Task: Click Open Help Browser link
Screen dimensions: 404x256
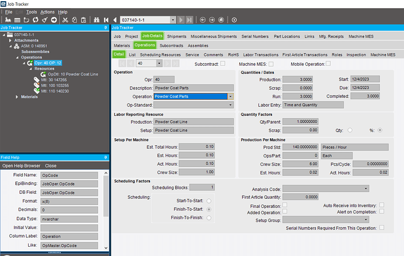Action: (x=20, y=166)
